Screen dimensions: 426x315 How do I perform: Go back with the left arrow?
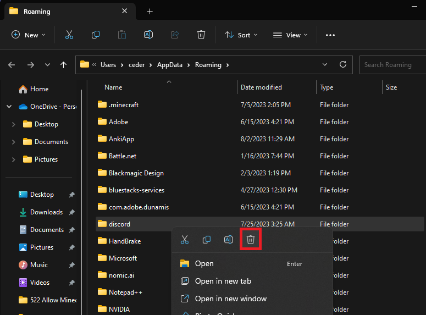12,65
